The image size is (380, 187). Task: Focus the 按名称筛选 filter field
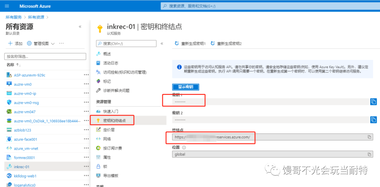tap(45, 57)
